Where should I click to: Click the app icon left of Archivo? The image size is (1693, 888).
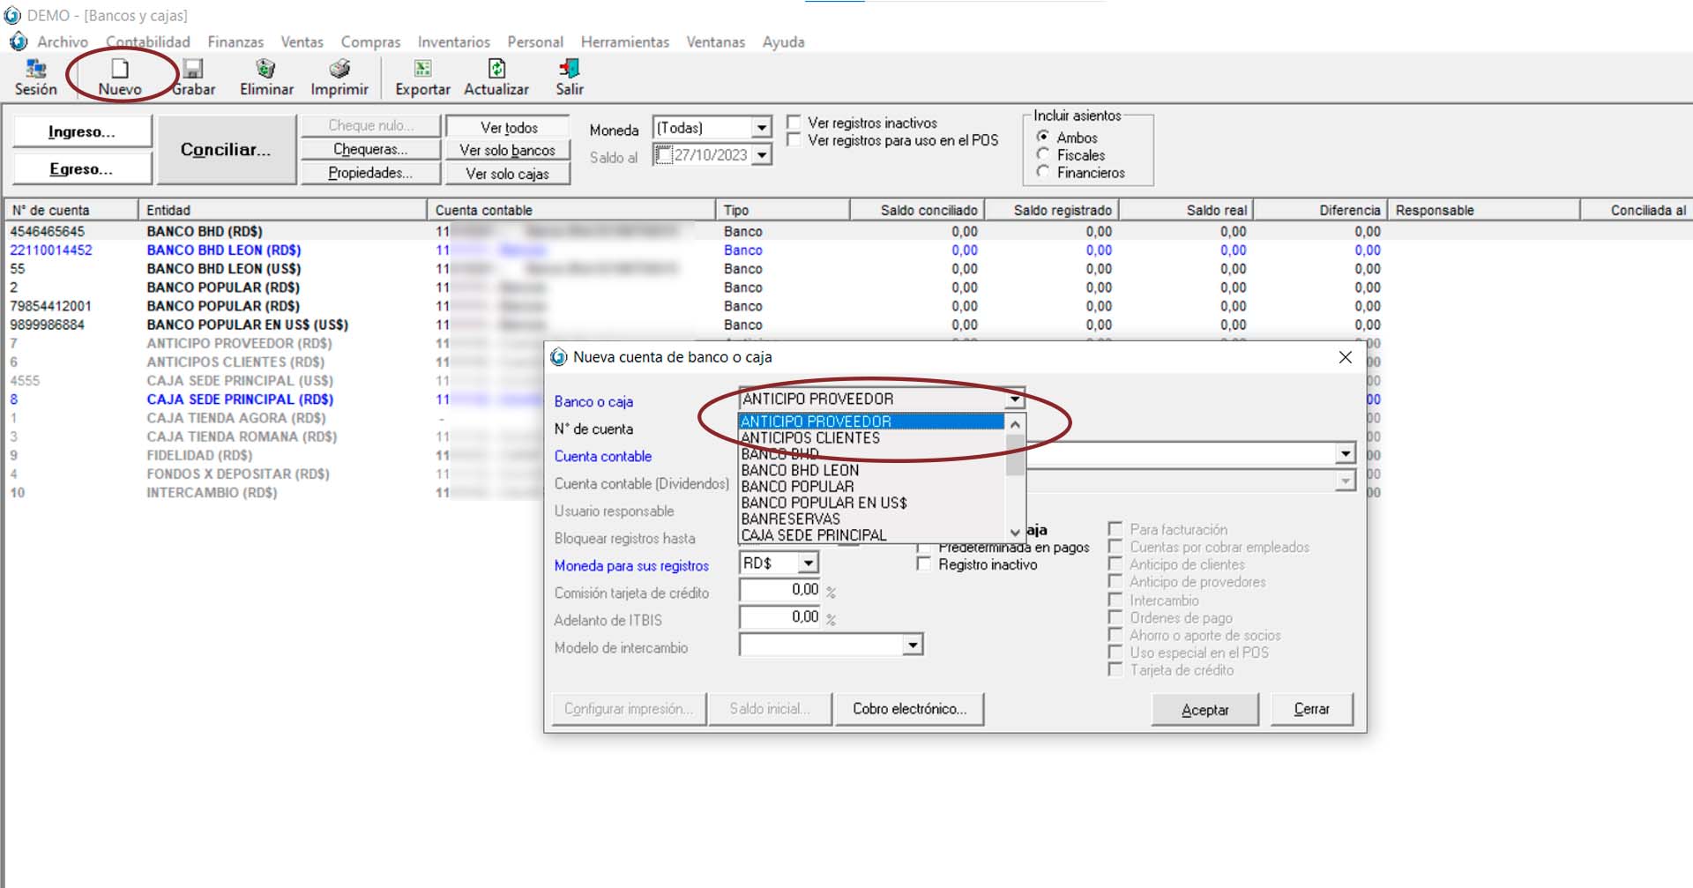tap(19, 41)
